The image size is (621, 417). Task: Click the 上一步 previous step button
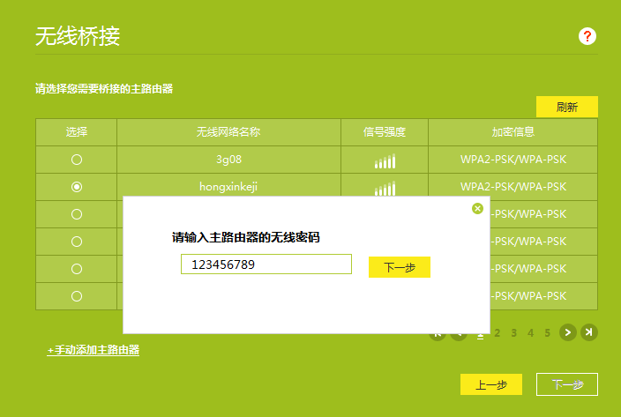(491, 384)
